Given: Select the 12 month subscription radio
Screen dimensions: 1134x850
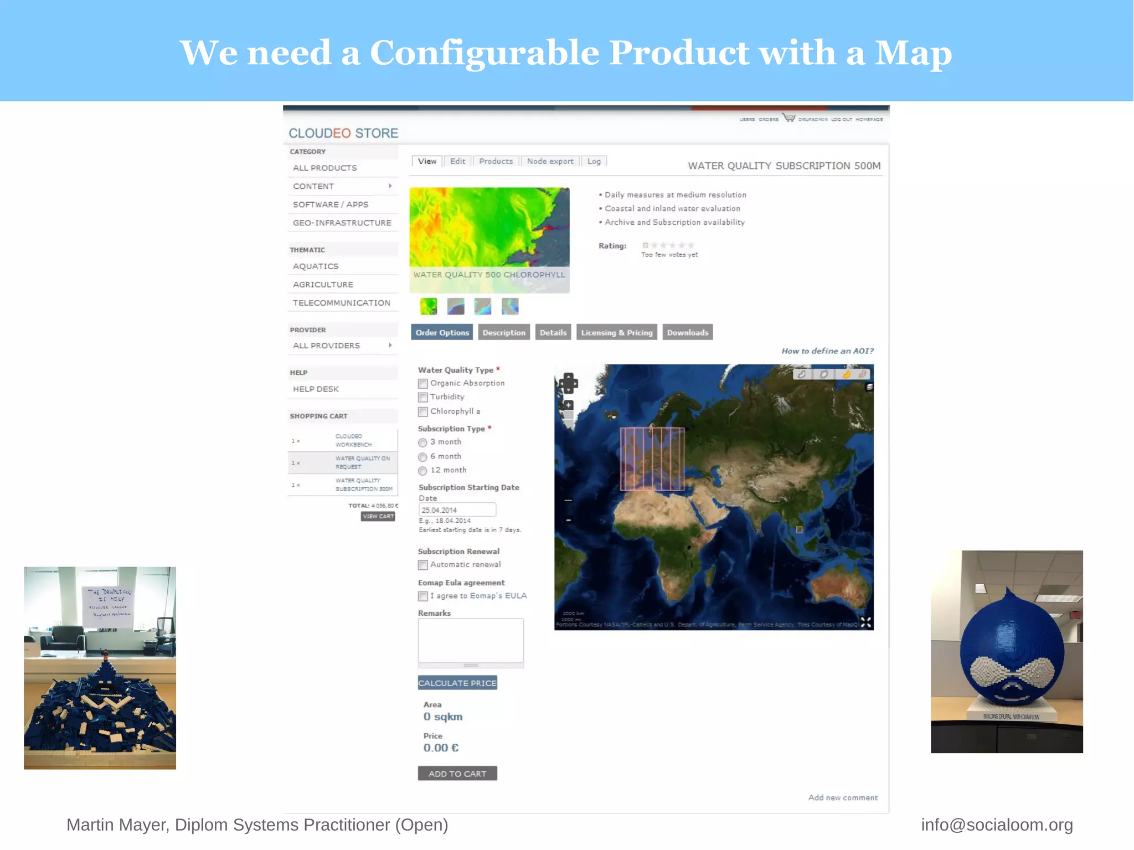Looking at the screenshot, I should pyautogui.click(x=423, y=471).
